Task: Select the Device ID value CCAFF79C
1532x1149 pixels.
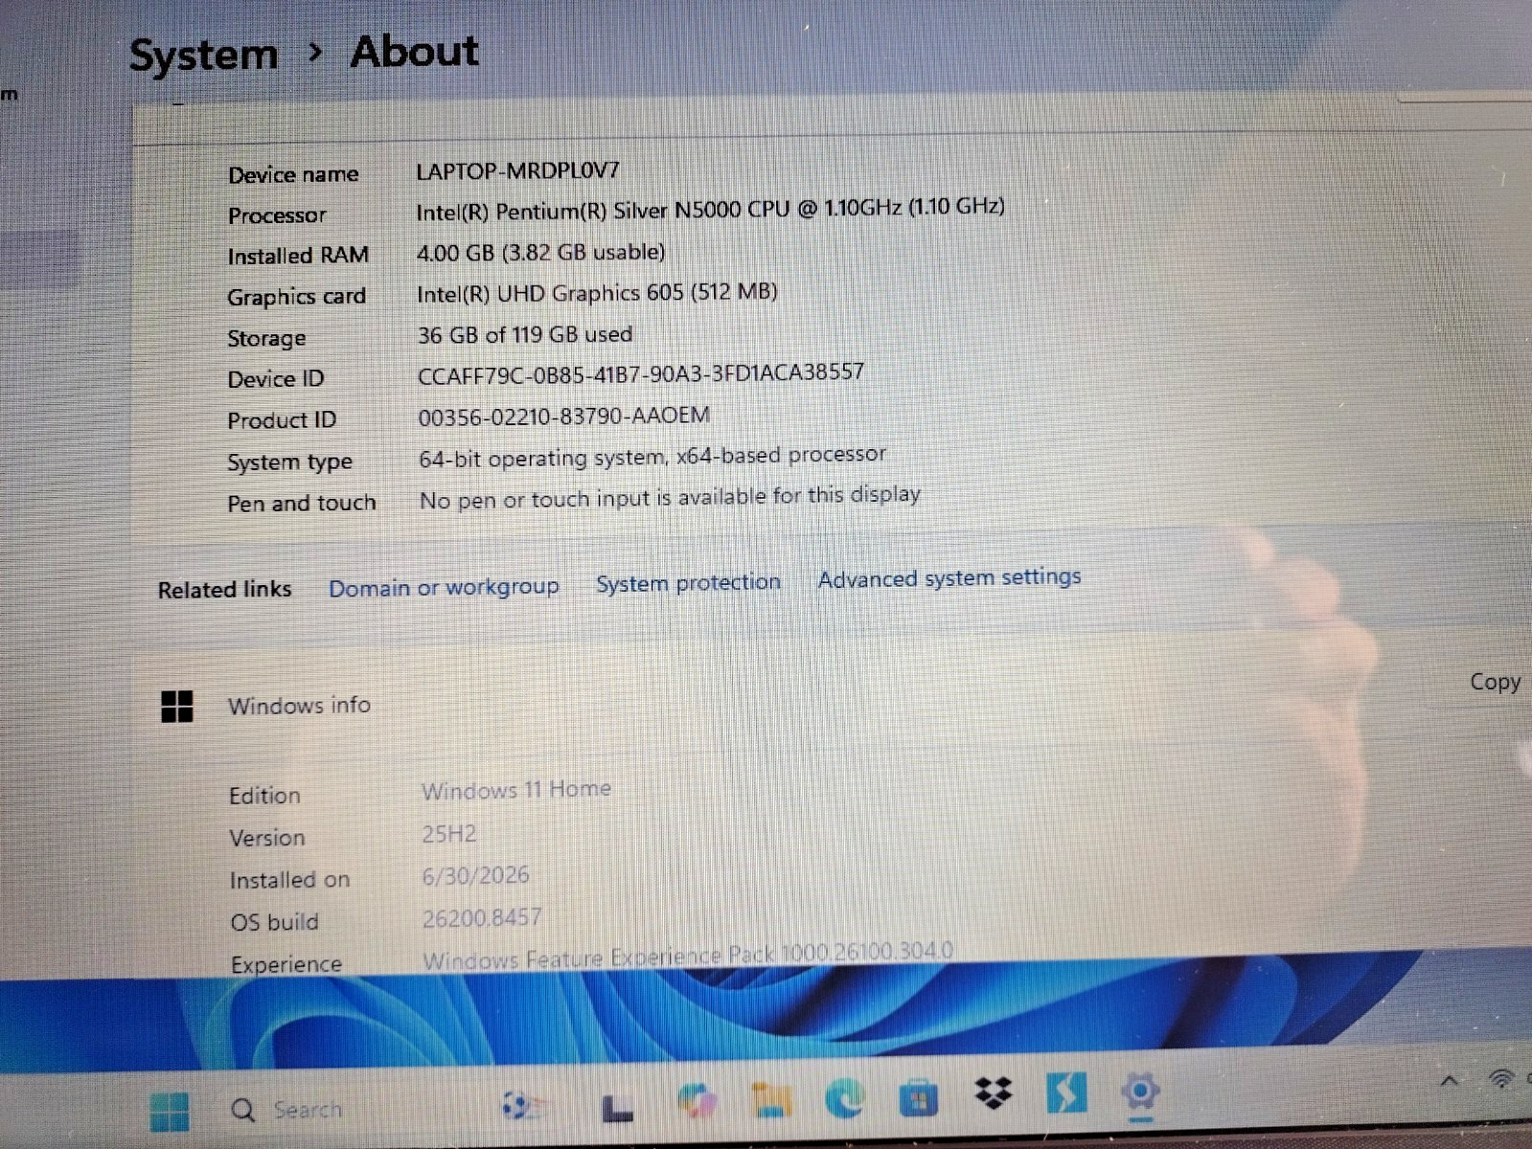Action: (641, 373)
